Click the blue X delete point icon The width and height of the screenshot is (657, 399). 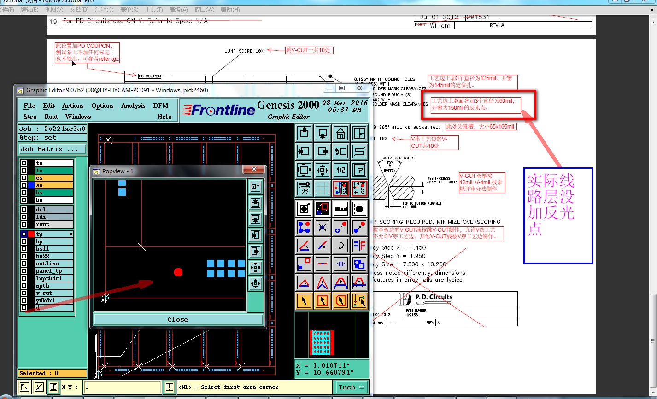[x=323, y=227]
